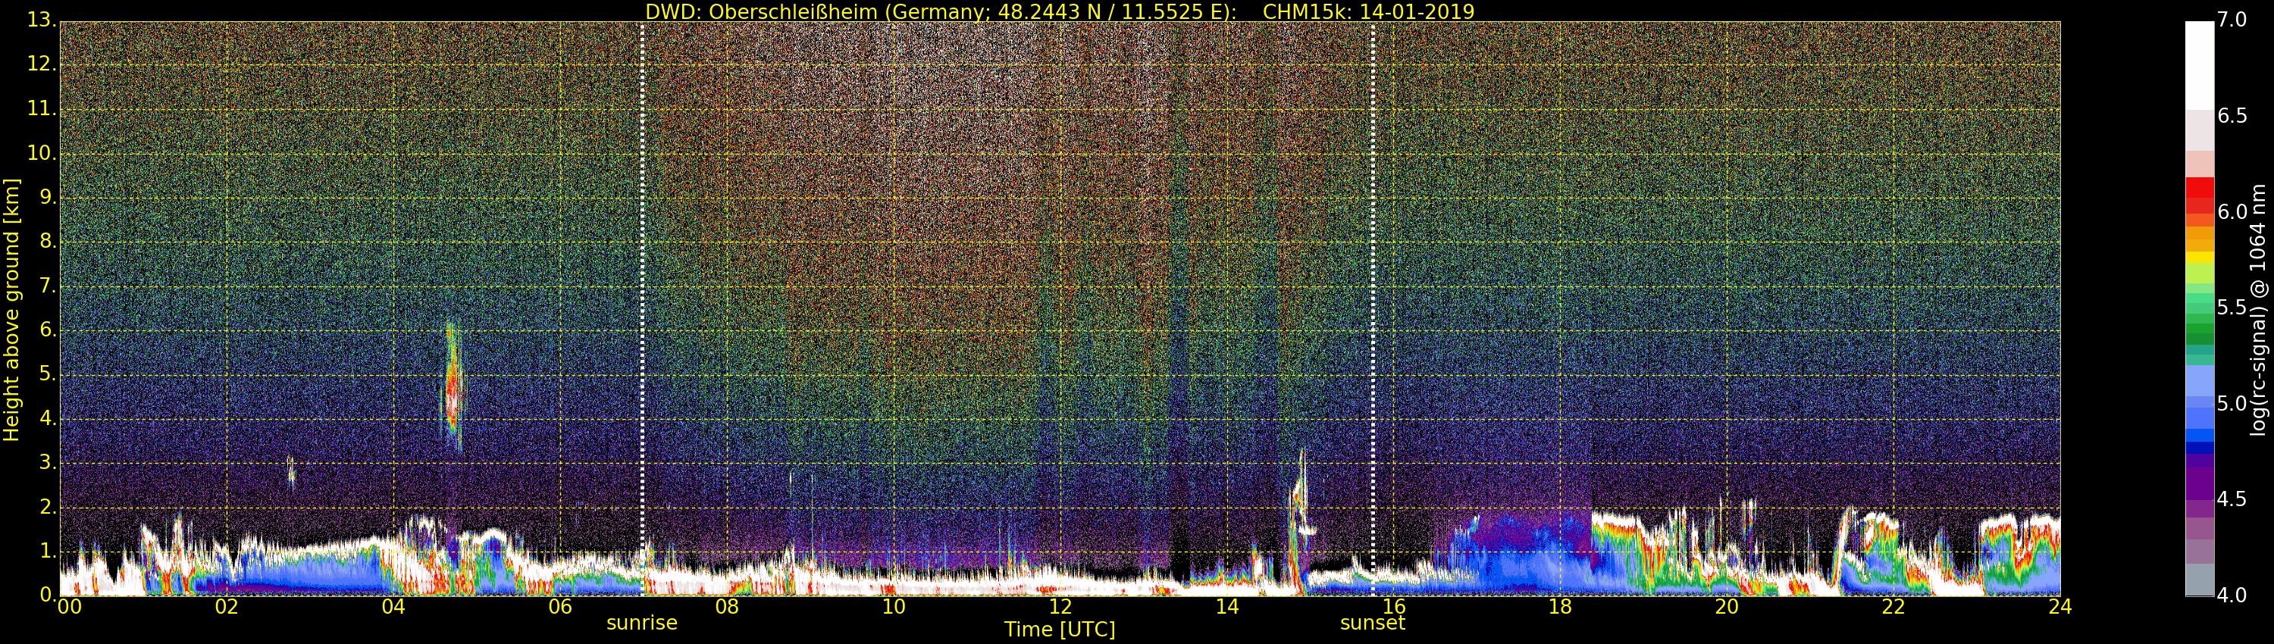2274x644 pixels.
Task: Select the 'CHM15k: 14-01-2019' title text
Action: 1368,11
